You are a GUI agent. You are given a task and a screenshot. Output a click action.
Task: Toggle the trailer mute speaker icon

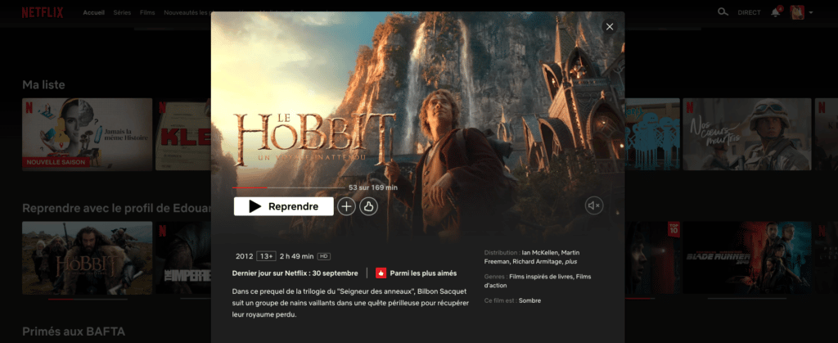(x=594, y=205)
